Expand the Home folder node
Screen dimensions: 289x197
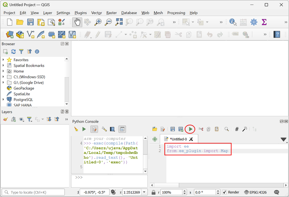coord(3,71)
